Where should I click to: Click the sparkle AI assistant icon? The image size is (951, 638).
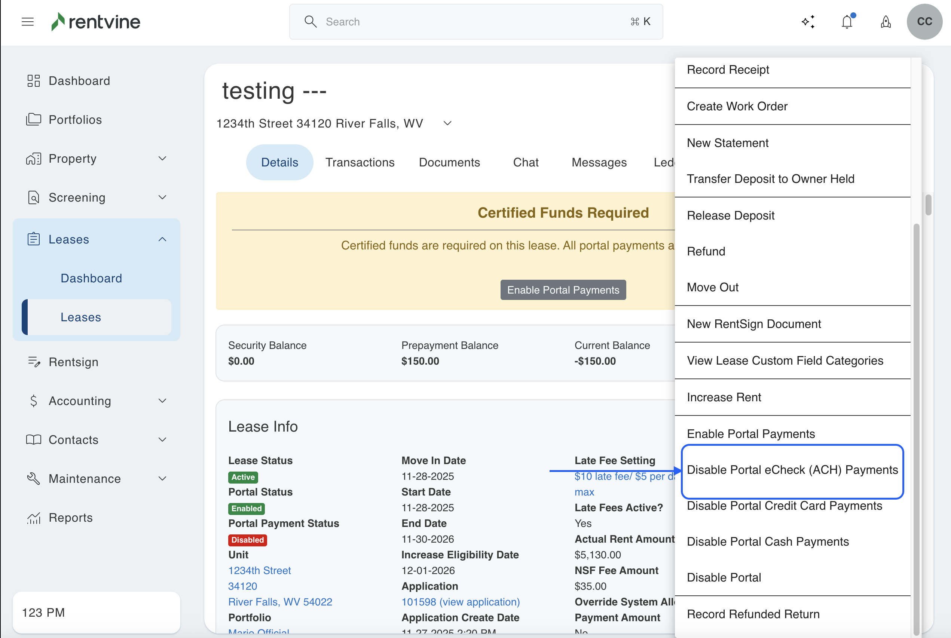[808, 22]
